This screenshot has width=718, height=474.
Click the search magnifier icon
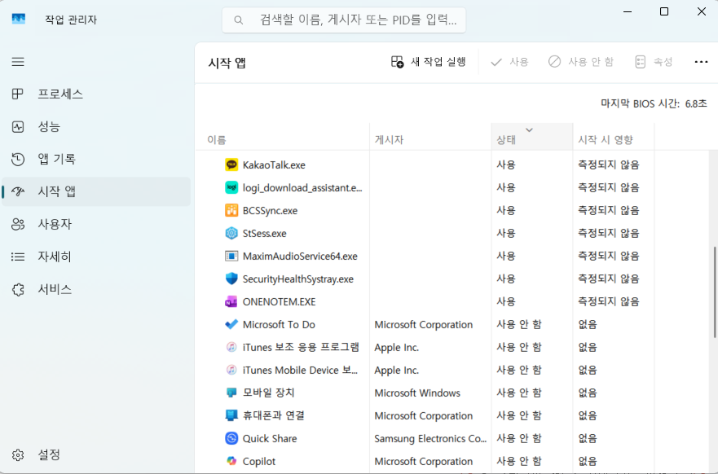click(x=238, y=20)
